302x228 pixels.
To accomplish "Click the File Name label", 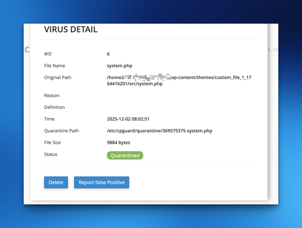I will [x=54, y=66].
